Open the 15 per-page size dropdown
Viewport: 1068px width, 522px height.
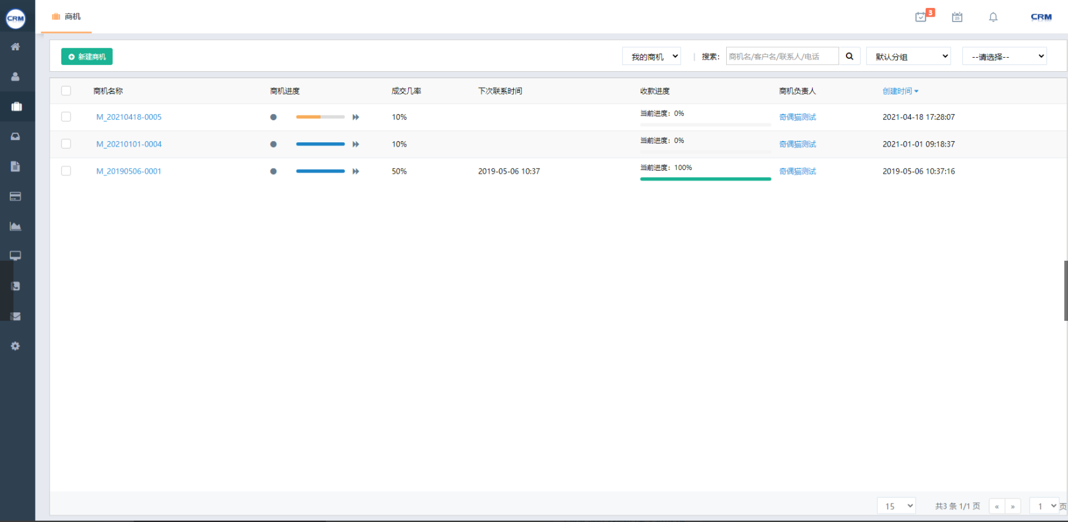coord(896,506)
